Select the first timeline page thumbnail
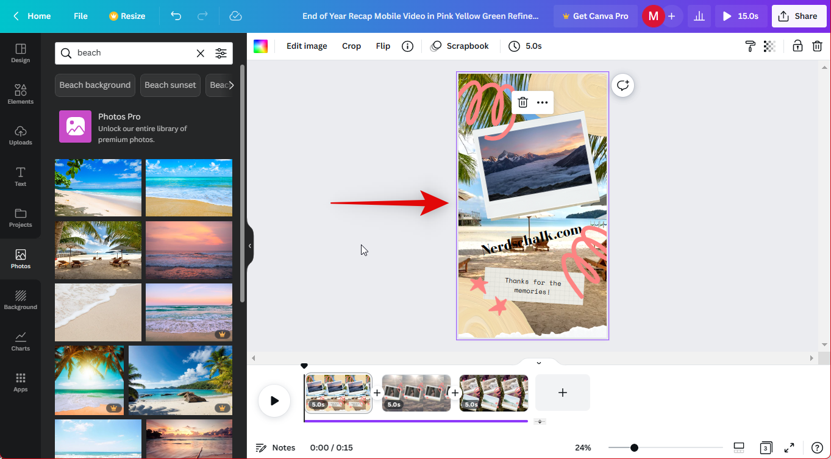Image resolution: width=831 pixels, height=459 pixels. 338,393
